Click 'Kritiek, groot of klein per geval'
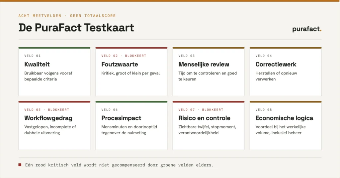Screen dimensions: 340x178 point(130,73)
